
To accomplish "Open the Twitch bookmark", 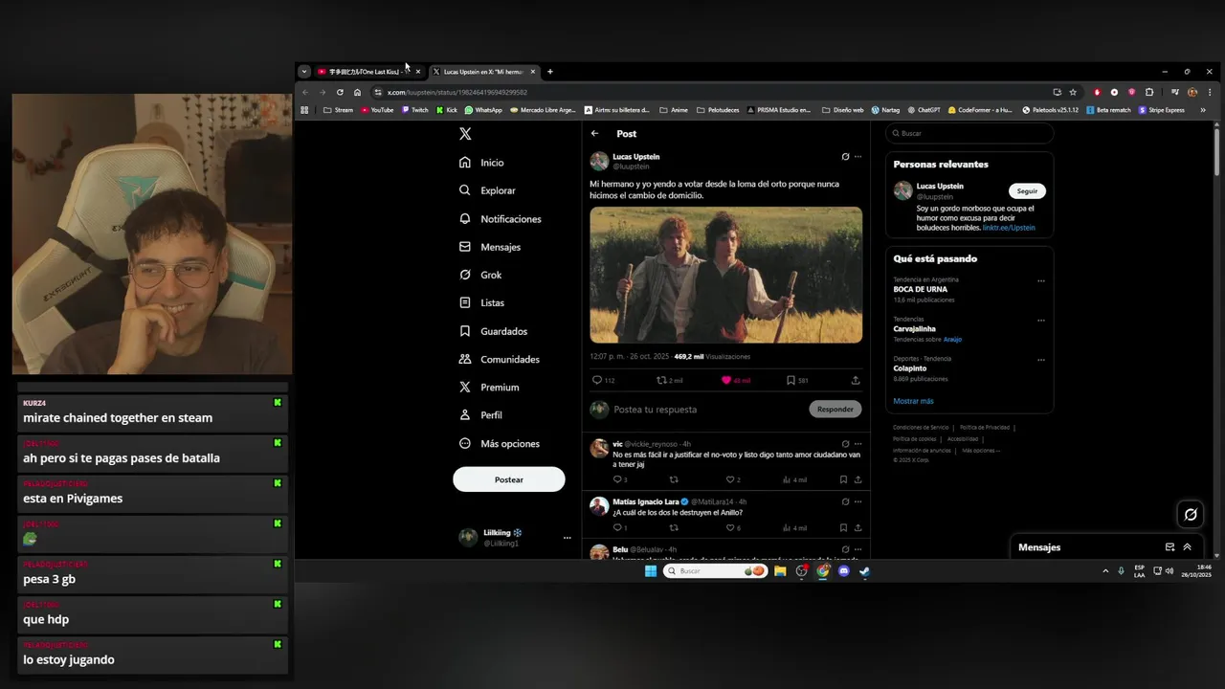I will pos(415,110).
